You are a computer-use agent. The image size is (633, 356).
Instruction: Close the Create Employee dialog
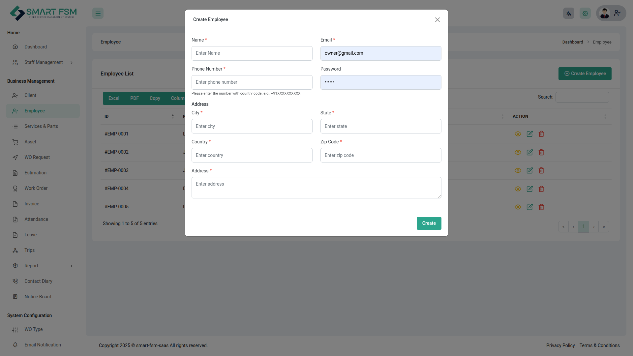(x=437, y=20)
